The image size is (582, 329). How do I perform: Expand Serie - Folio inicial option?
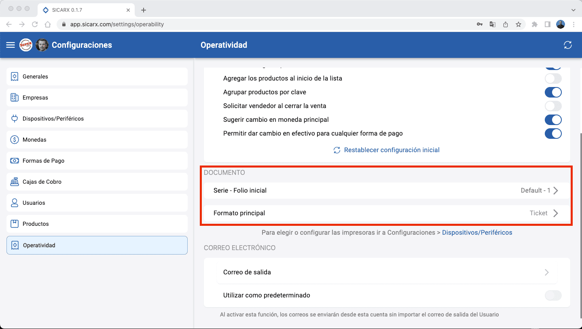tap(555, 191)
